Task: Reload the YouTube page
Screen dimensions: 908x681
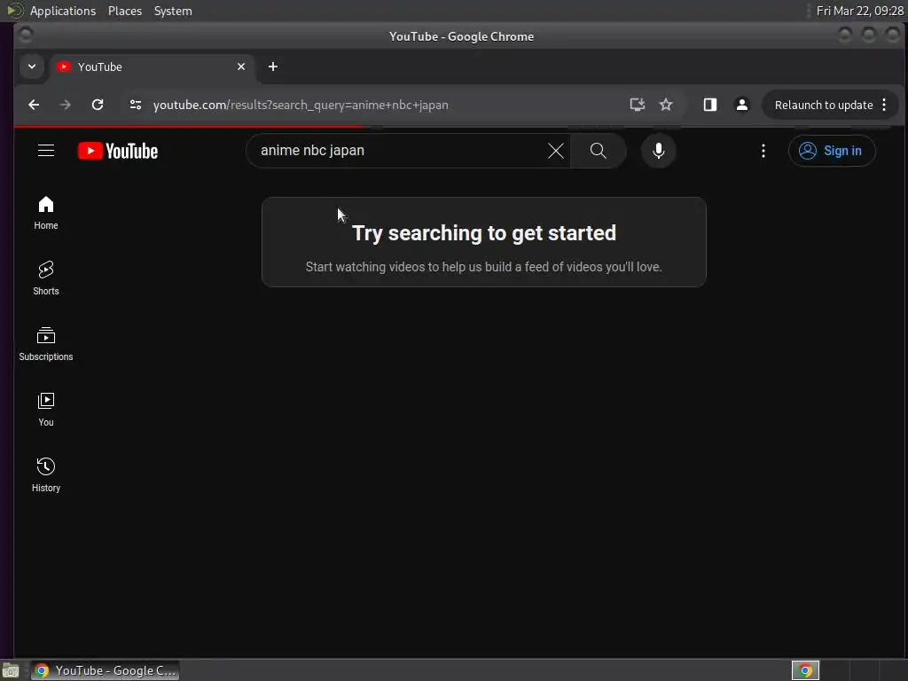Action: point(98,105)
